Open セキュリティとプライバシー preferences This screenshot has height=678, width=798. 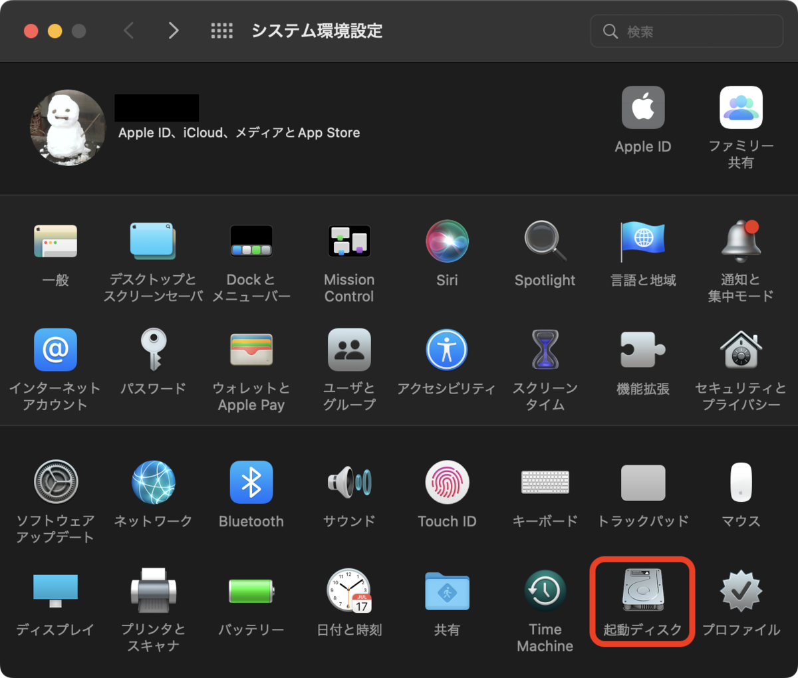point(741,350)
